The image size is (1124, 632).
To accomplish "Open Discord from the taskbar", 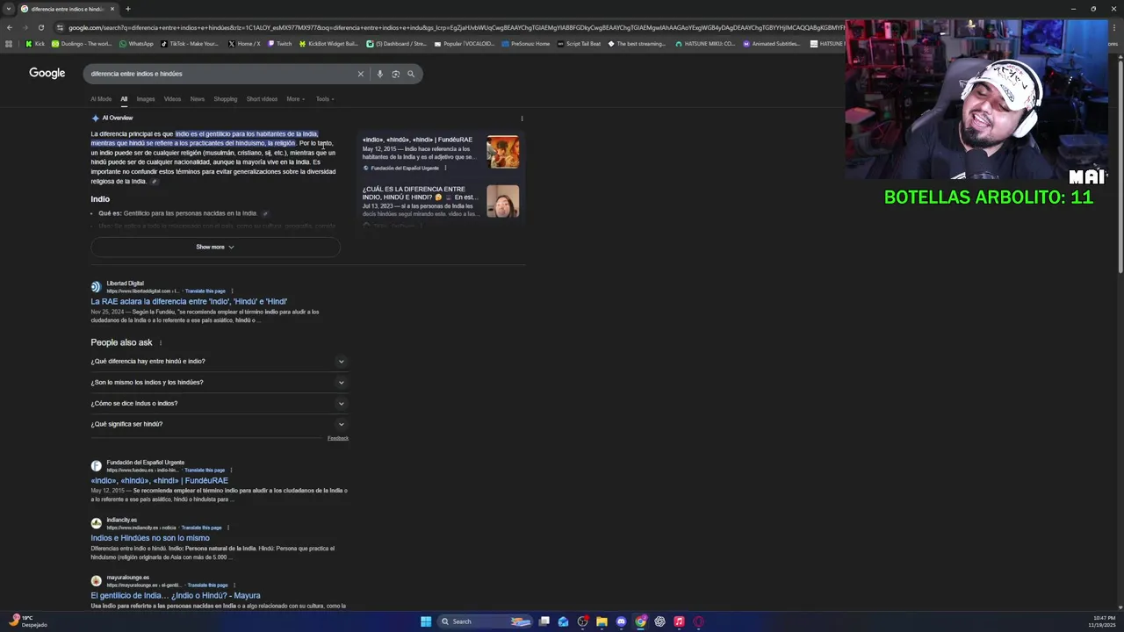I will point(621,621).
